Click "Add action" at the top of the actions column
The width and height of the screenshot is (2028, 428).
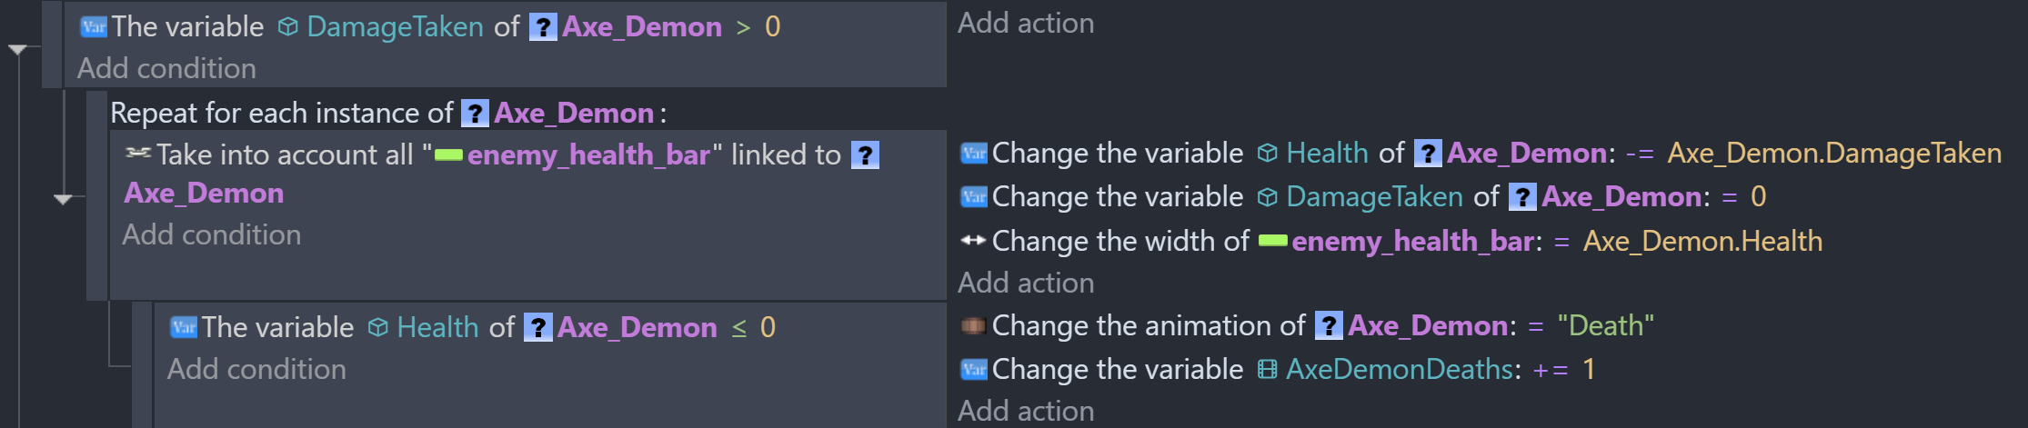click(1026, 23)
